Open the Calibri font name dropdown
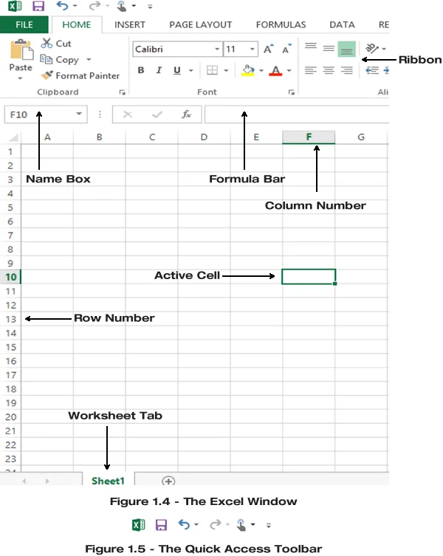Image resolution: width=443 pixels, height=556 pixels. point(216,49)
